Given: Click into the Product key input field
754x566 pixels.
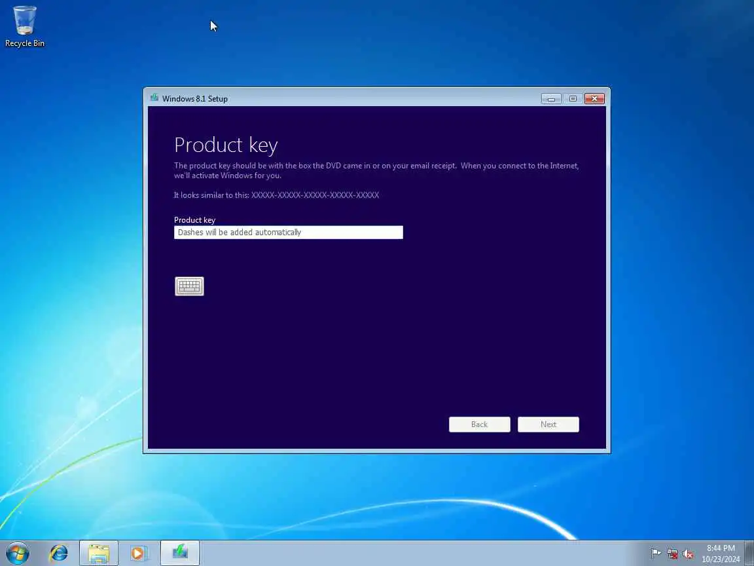Looking at the screenshot, I should pyautogui.click(x=289, y=233).
